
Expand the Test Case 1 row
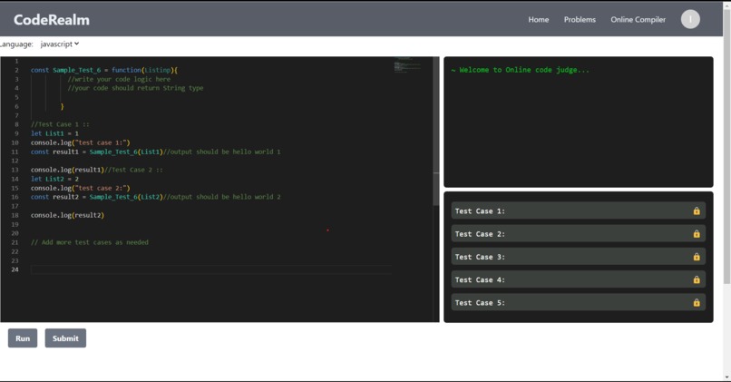pos(578,211)
